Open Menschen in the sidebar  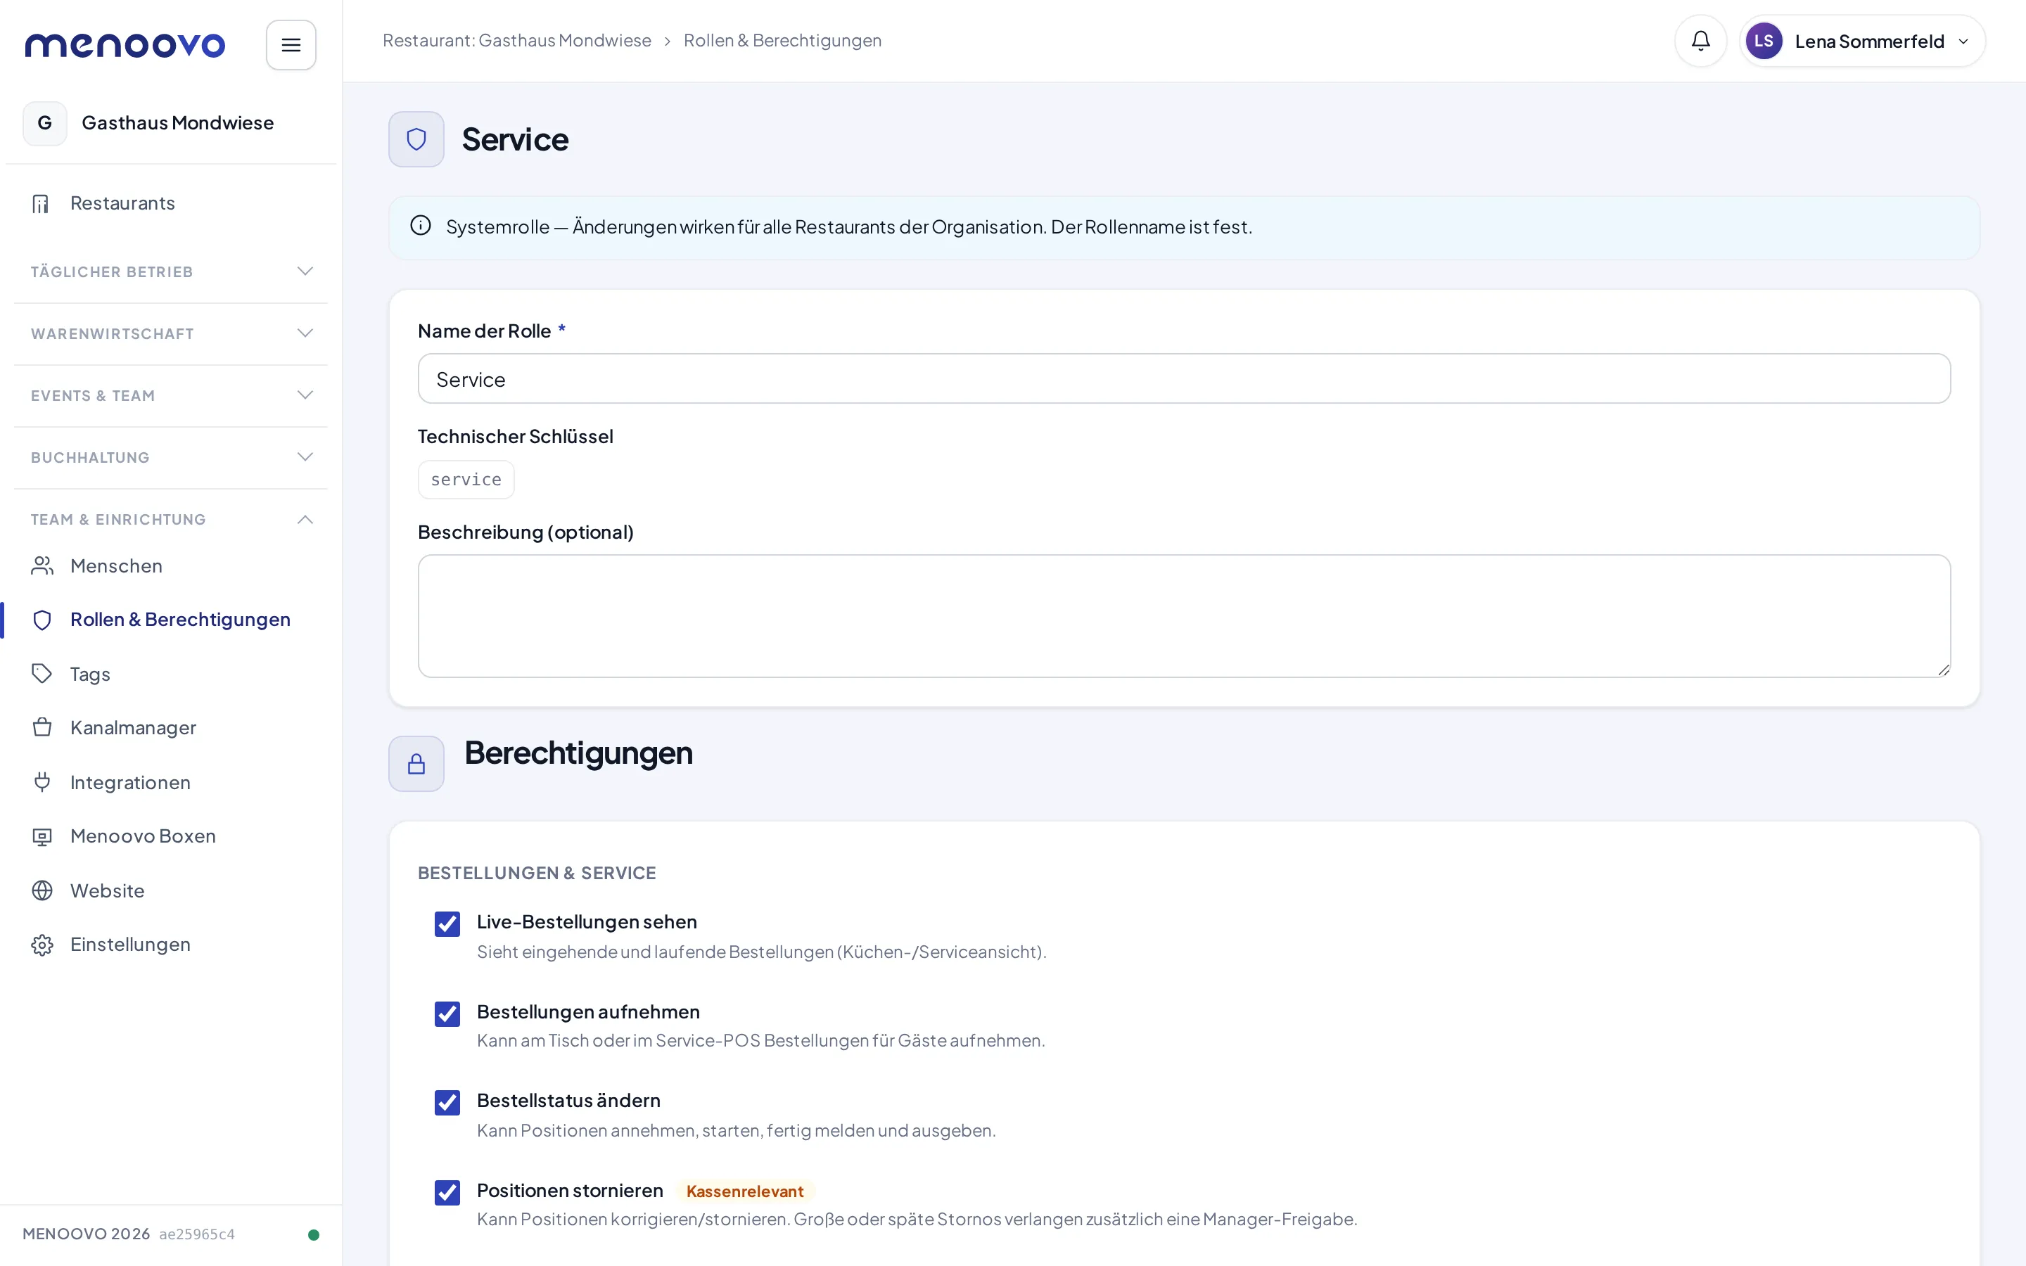tap(171, 566)
